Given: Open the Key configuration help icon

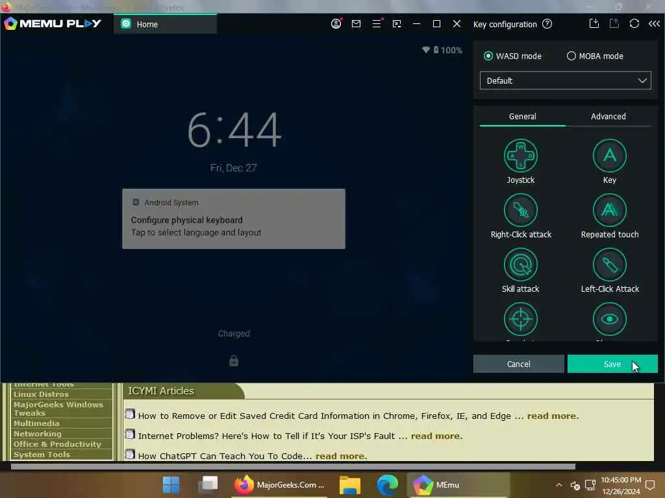Looking at the screenshot, I should 547,24.
